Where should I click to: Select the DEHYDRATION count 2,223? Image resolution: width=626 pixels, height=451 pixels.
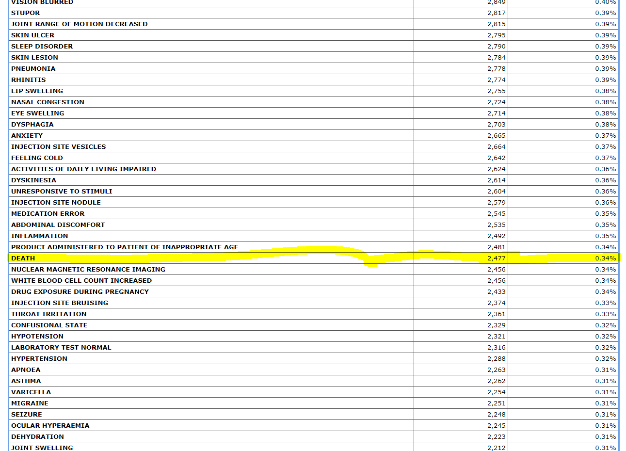point(497,437)
